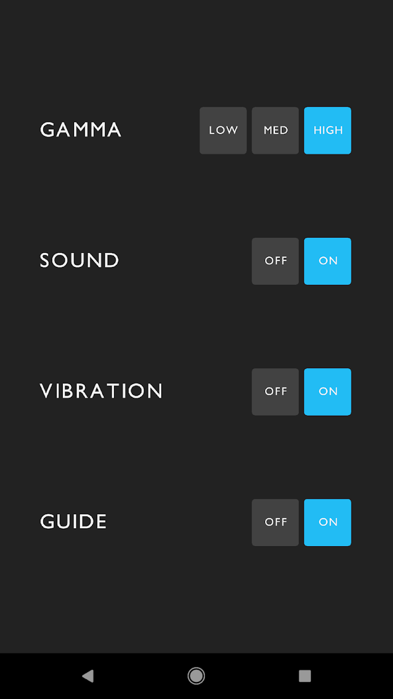Set gamma to LOW
393x699 pixels.
(223, 130)
